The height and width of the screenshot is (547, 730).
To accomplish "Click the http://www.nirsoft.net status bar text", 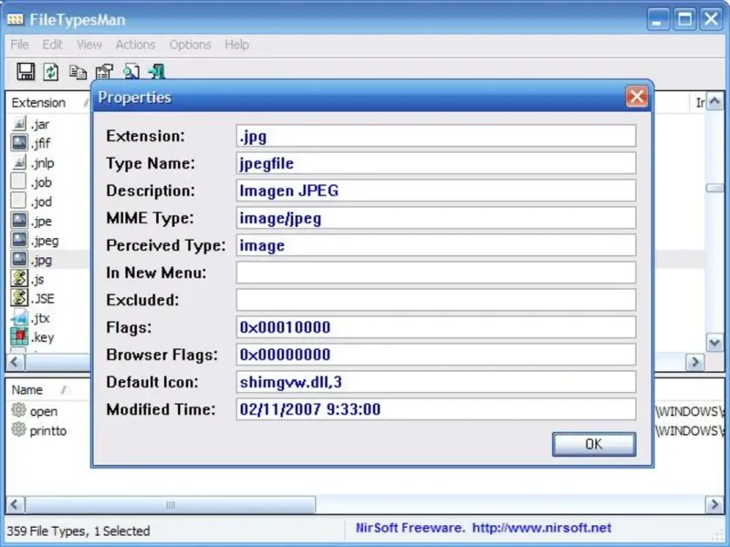I will tap(541, 528).
